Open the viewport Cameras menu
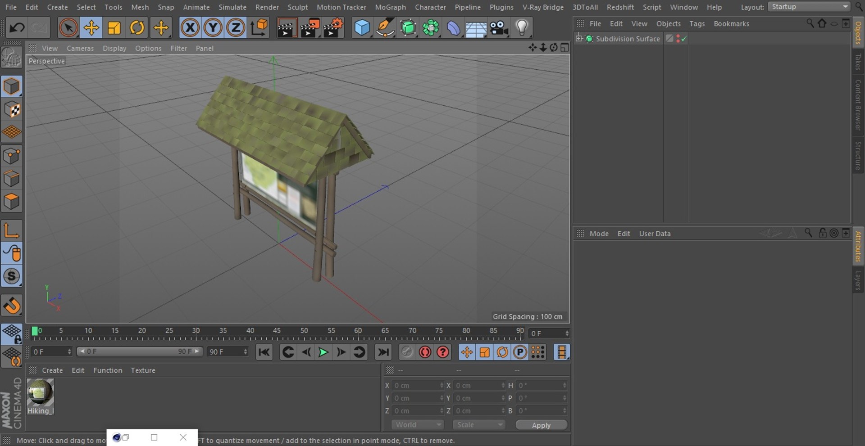The height and width of the screenshot is (446, 865). 80,48
